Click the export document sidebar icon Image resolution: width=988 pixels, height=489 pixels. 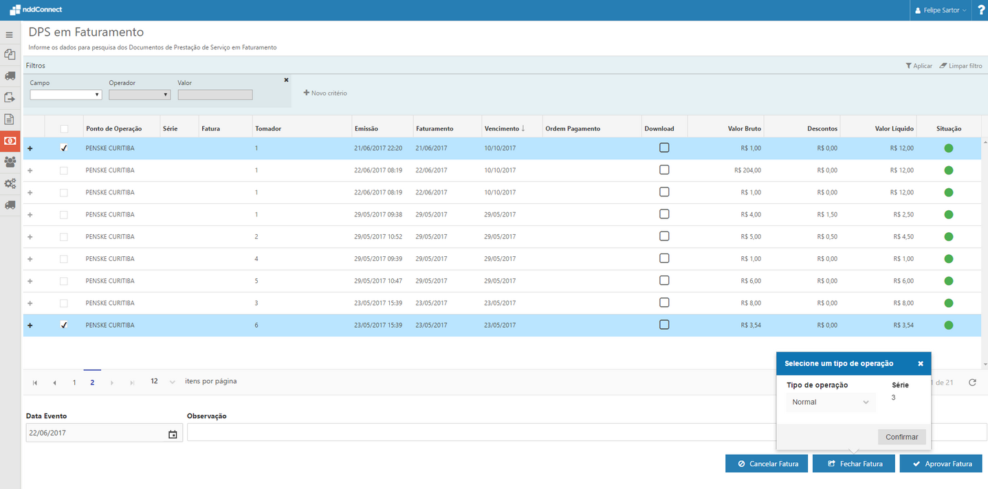point(10,98)
